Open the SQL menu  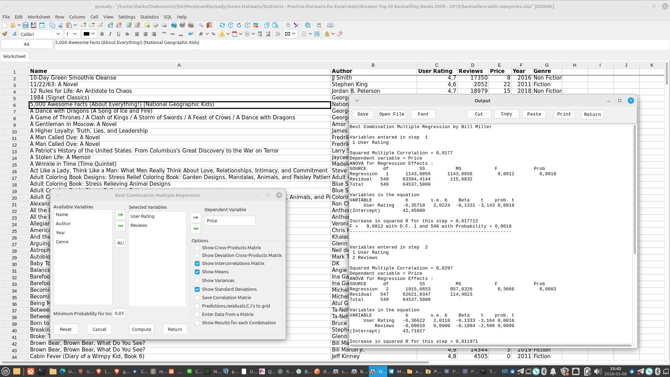coord(167,17)
